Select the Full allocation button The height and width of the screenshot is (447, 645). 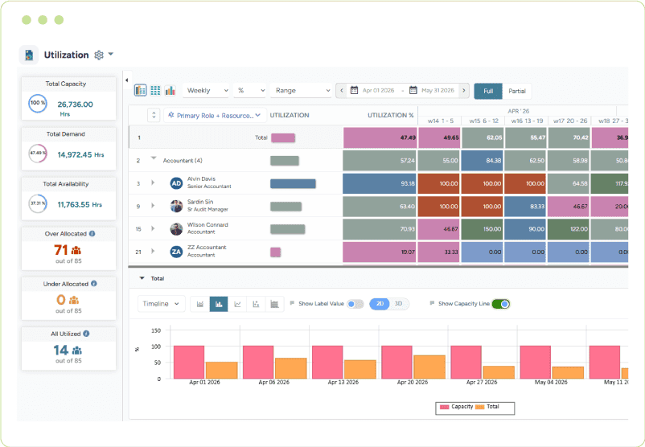coord(488,91)
